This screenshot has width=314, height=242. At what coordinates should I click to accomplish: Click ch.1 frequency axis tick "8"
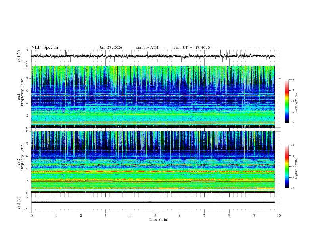tap(27, 78)
